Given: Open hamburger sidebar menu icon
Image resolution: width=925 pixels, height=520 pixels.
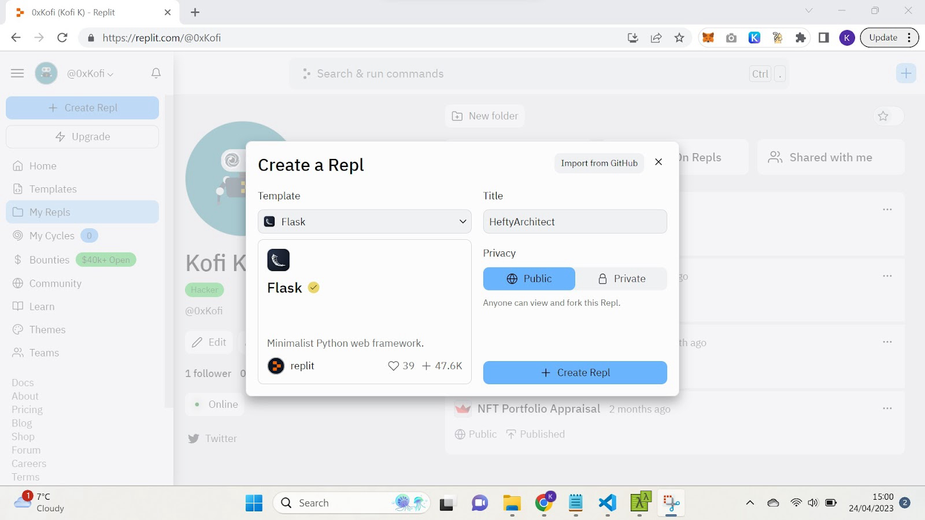Looking at the screenshot, I should tap(17, 73).
